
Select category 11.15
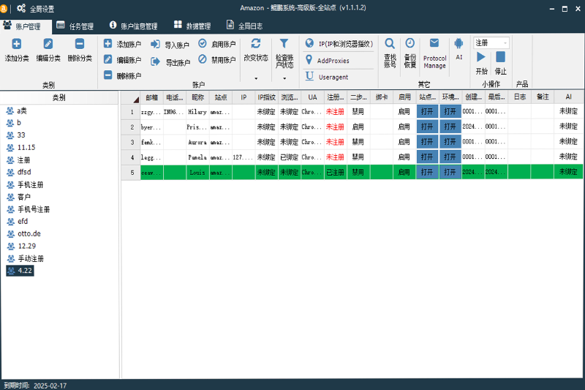(26, 147)
